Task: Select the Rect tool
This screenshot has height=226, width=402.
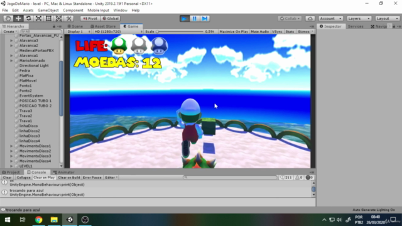Action: pos(48,18)
